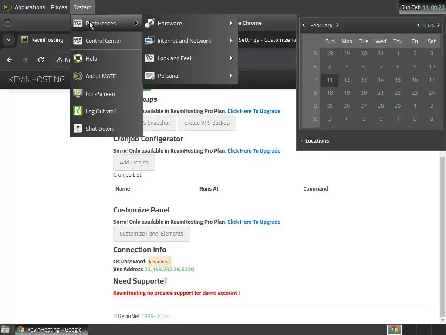This screenshot has width=446, height=335.
Task: Click Customize Panel Elements button
Action: 151,234
